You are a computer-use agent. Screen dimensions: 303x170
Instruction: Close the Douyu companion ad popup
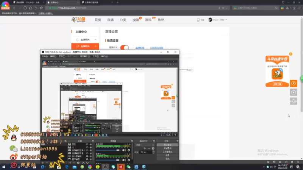pos(291,54)
